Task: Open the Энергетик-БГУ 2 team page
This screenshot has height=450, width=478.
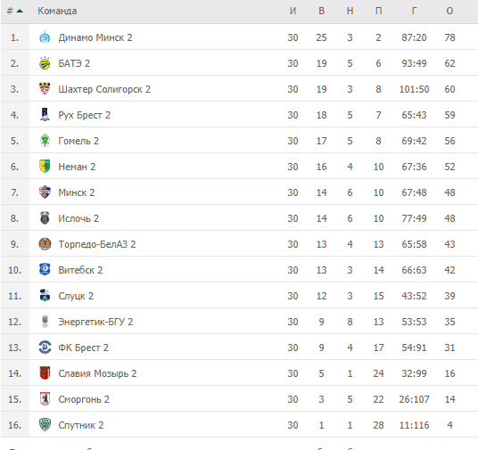Action: 95,322
